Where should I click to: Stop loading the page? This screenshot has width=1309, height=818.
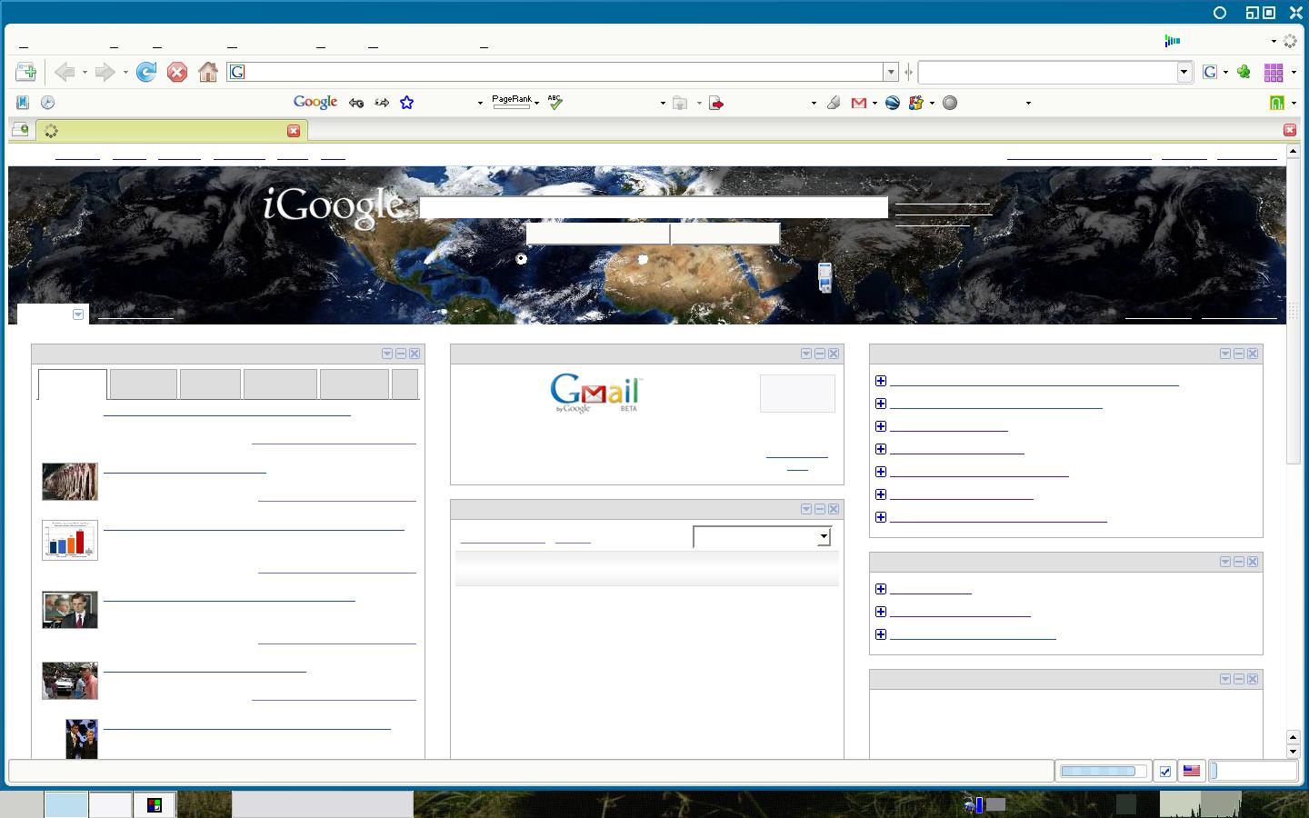tap(177, 72)
